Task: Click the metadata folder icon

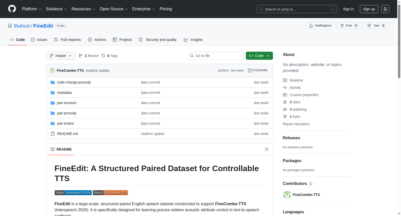Action: click(53, 93)
